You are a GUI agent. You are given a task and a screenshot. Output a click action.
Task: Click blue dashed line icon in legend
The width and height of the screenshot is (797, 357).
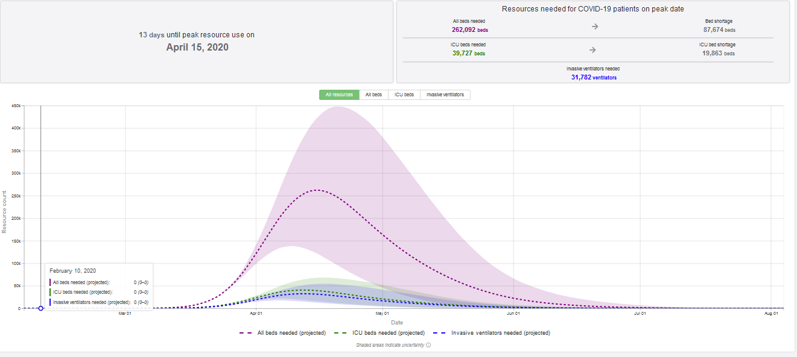coord(439,333)
